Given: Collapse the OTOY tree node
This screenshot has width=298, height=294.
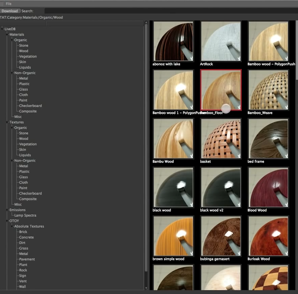Looking at the screenshot, I should click(x=7, y=221).
